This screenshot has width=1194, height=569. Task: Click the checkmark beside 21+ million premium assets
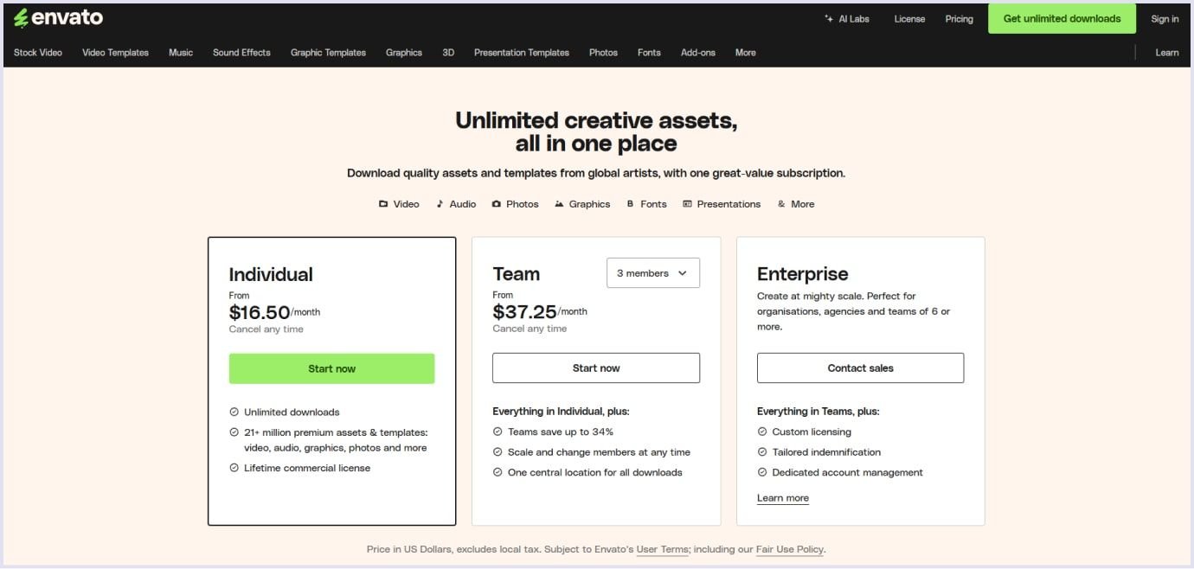pos(234,432)
